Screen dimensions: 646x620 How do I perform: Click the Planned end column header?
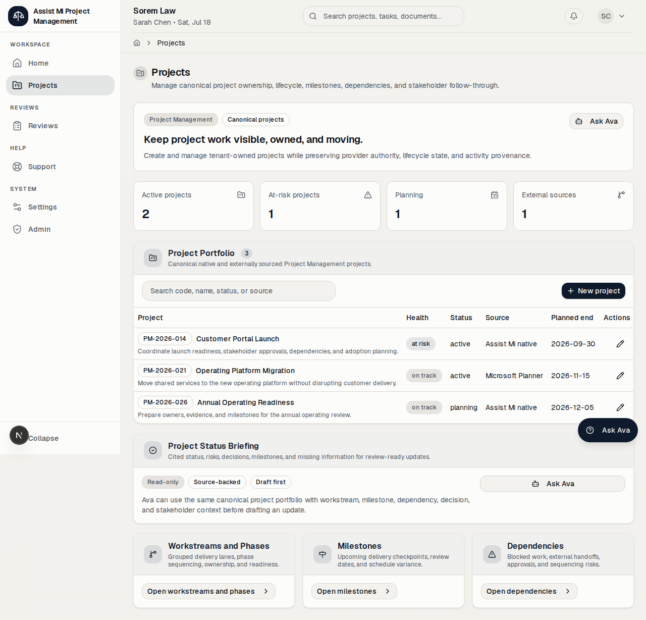point(572,318)
